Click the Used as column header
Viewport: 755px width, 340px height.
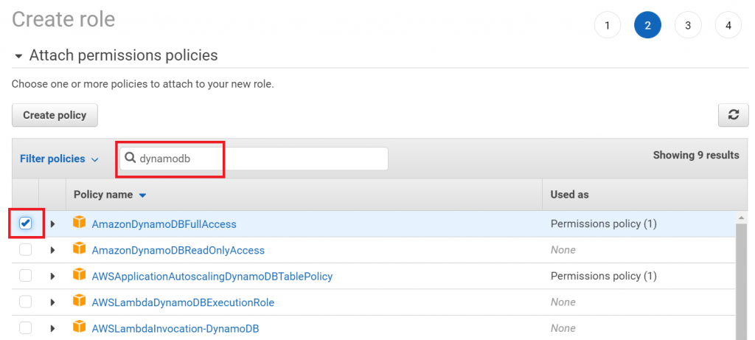[x=570, y=195]
